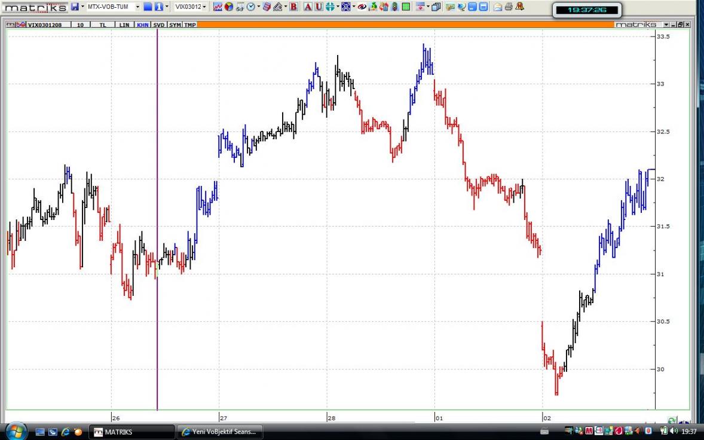Click the TL currency button
Viewport: 704px width, 440px height.
point(103,25)
